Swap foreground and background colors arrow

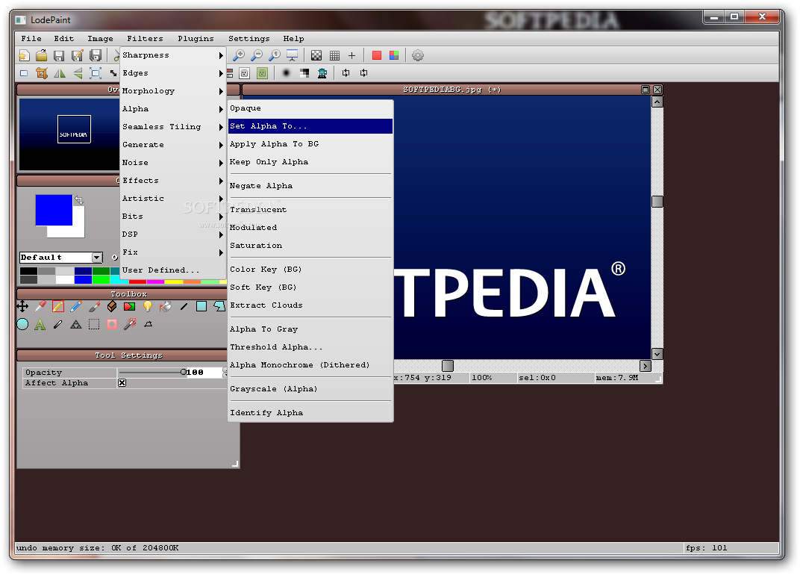[x=78, y=200]
